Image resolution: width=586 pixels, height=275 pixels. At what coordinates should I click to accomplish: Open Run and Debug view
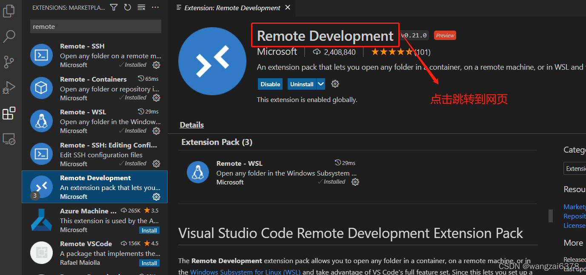[x=9, y=88]
